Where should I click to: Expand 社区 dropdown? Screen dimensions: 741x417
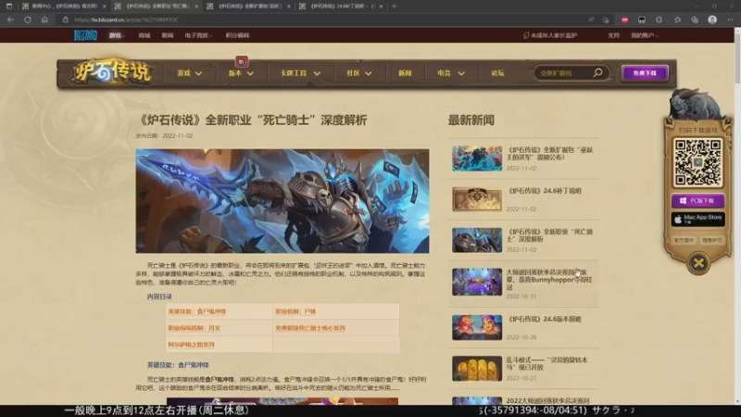click(x=358, y=73)
